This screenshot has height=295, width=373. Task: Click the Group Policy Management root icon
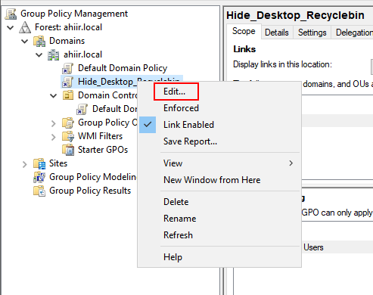[11, 14]
